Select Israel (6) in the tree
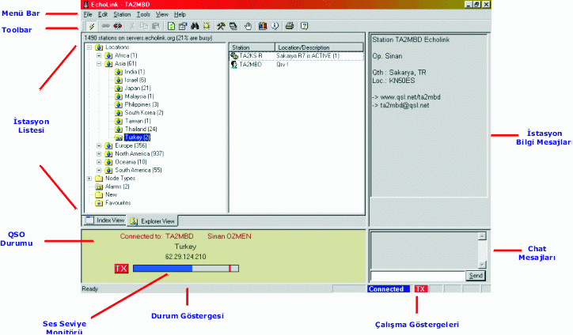Image resolution: width=573 pixels, height=335 pixels. [x=135, y=80]
